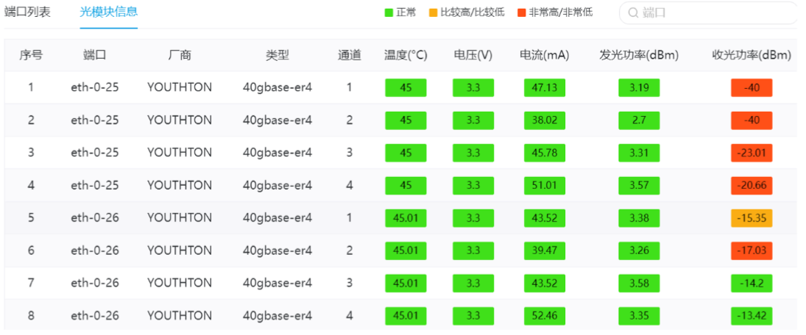Select the 光模块信息 tab
The image size is (806, 335).
pos(108,12)
